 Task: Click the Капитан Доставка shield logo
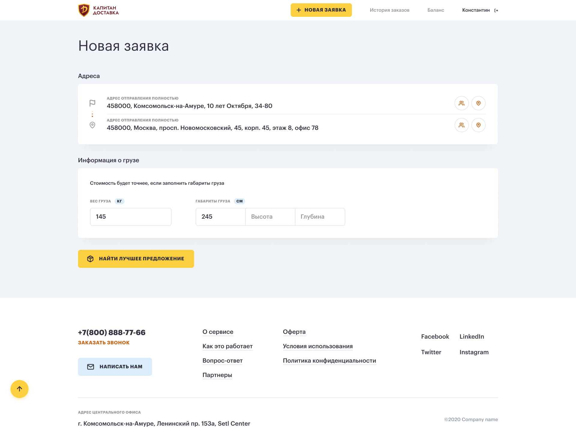click(84, 10)
